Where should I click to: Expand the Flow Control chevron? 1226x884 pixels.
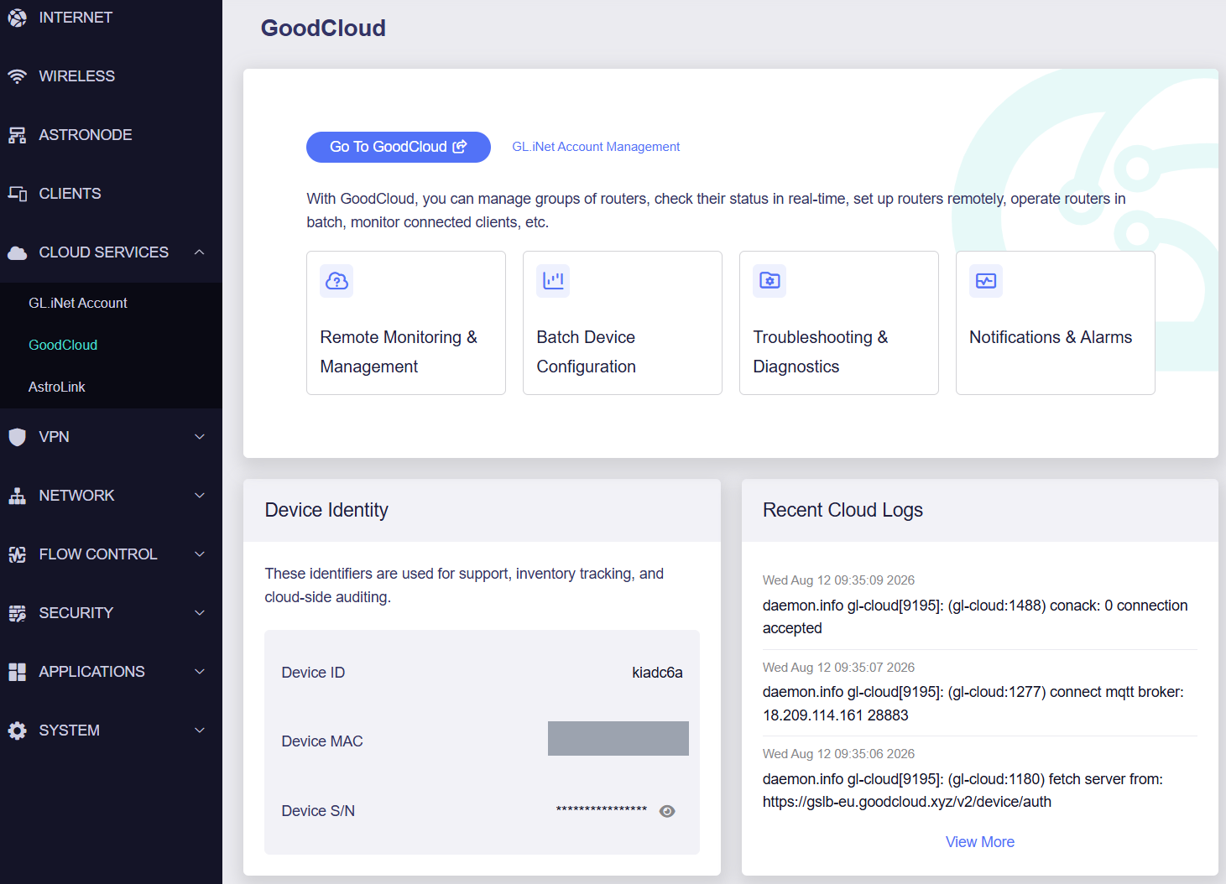click(200, 554)
